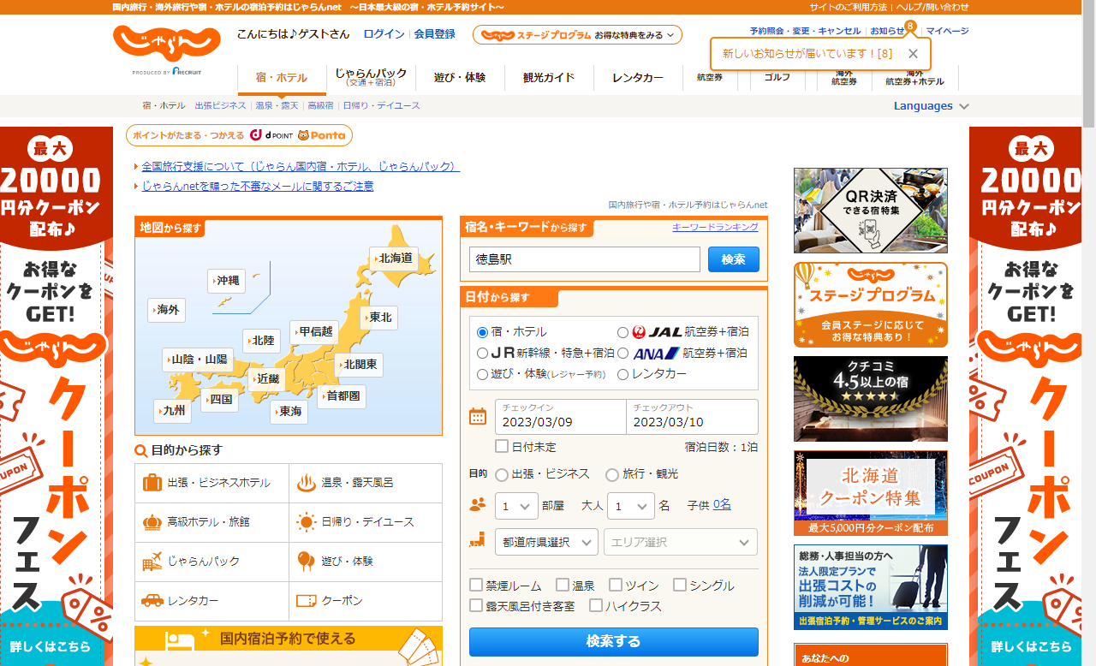Expand the Languages menu
The image size is (1096, 666).
[932, 106]
